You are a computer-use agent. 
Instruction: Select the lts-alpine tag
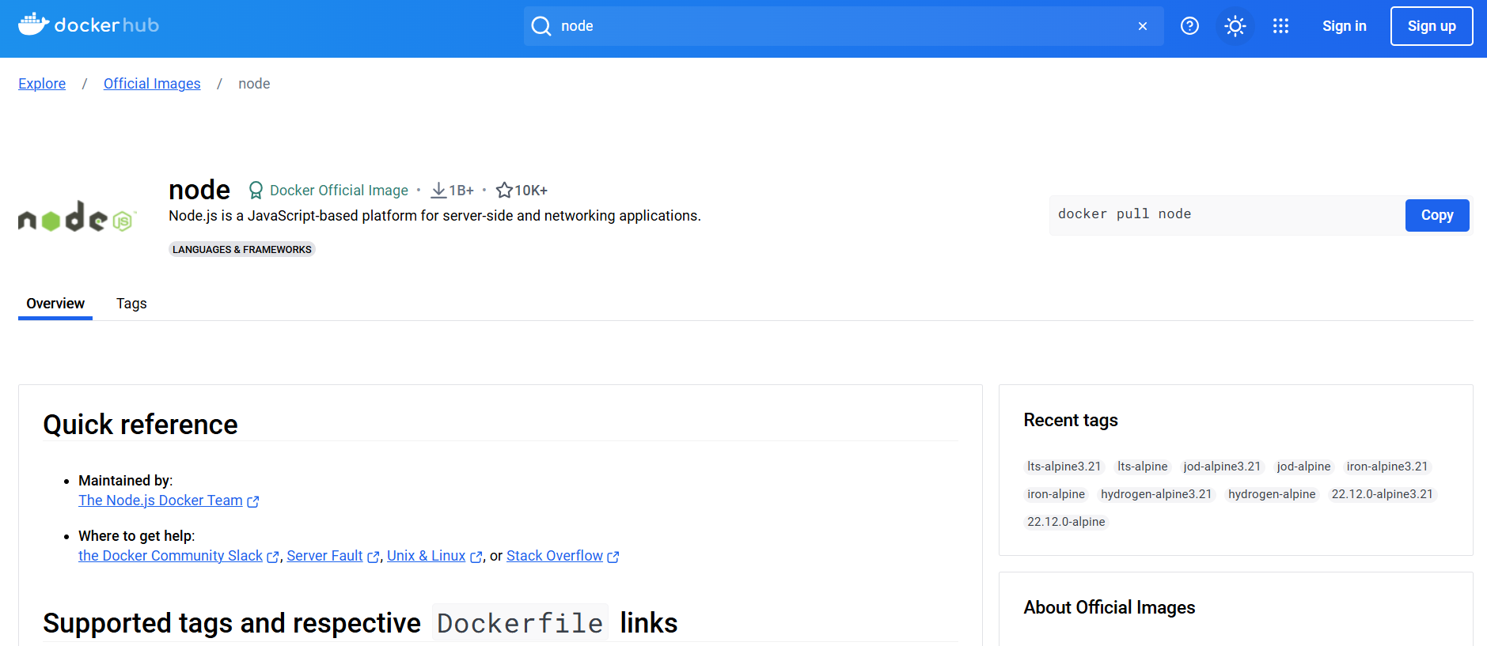[1143, 467]
